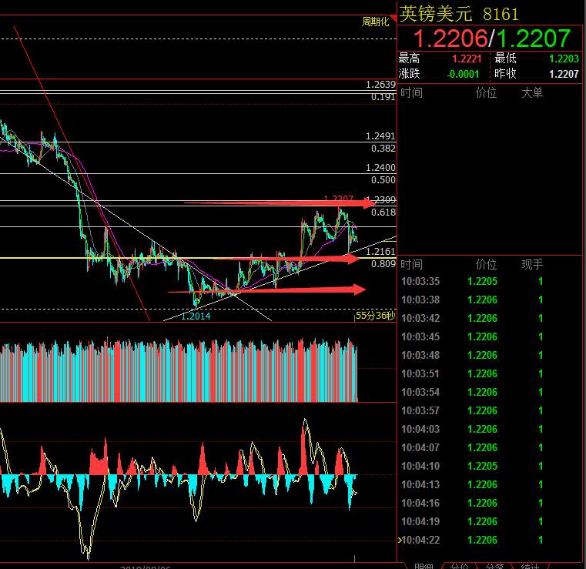Switch to the 统计 tab
The height and width of the screenshot is (569, 586).
529,566
